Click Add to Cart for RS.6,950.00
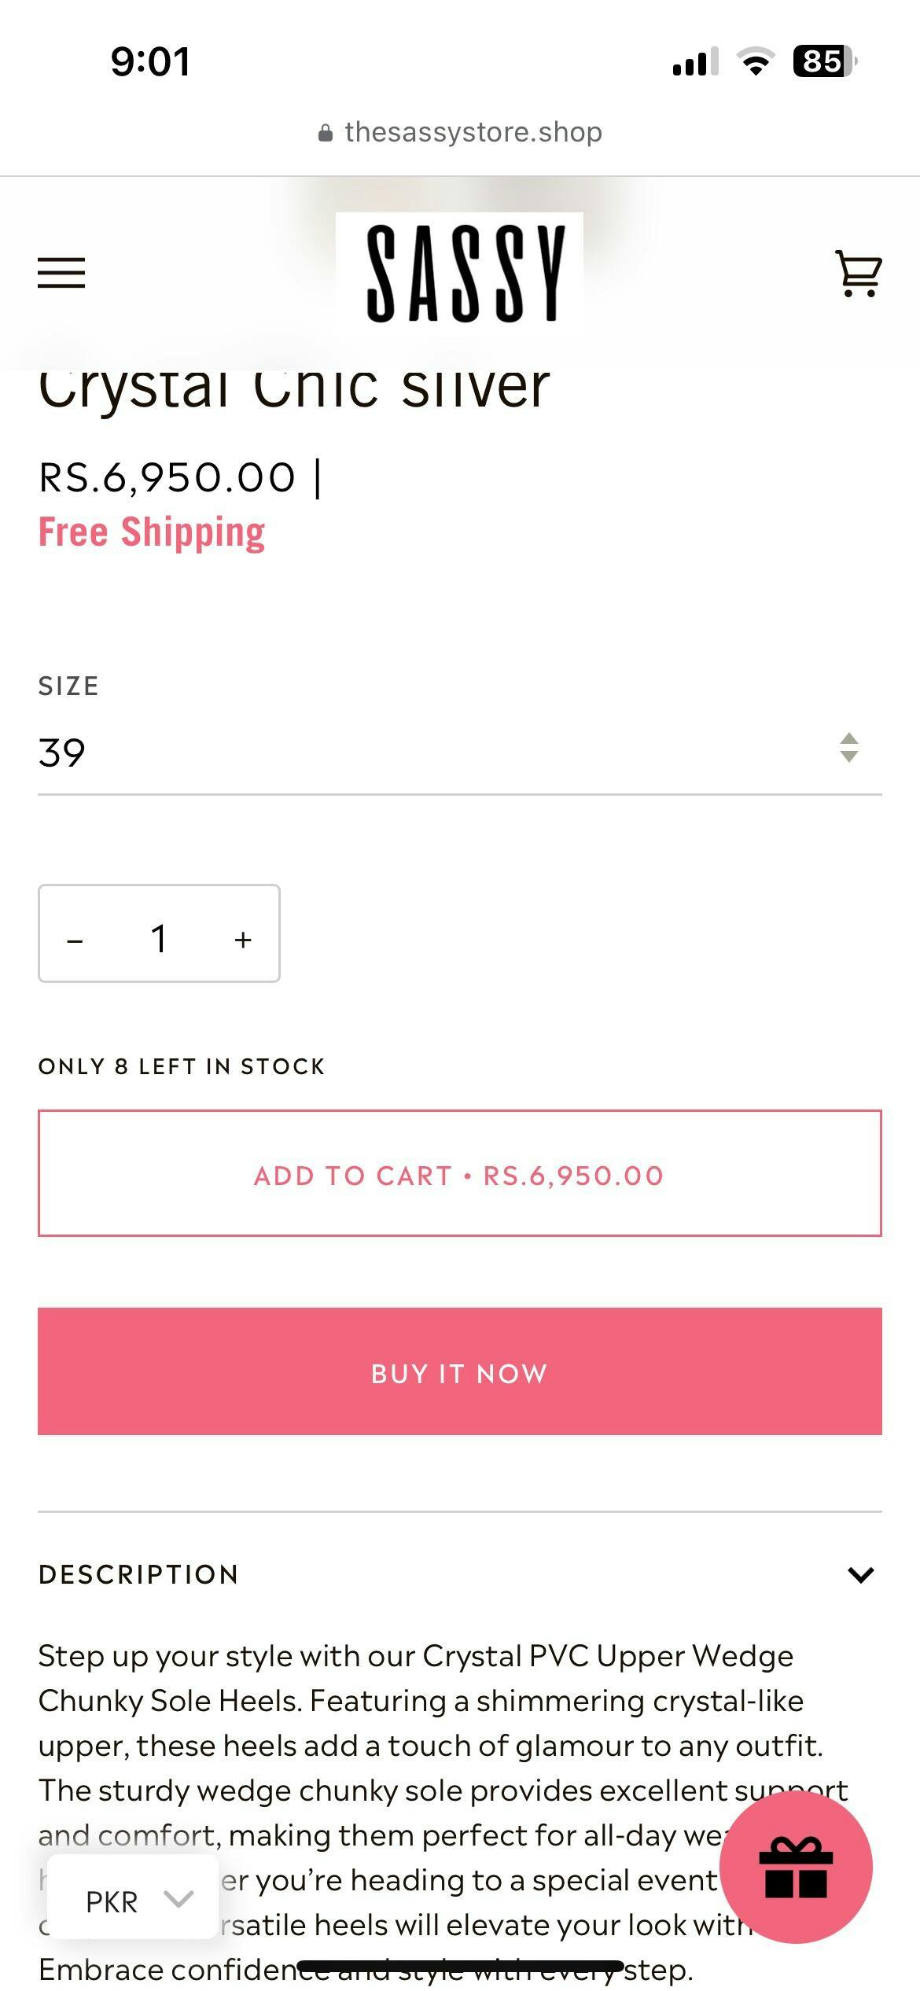The height and width of the screenshot is (1991, 920). point(459,1174)
